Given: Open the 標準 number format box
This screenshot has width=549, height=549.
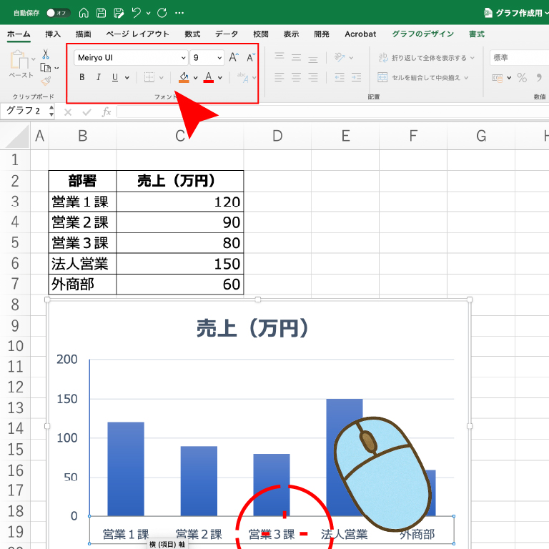Looking at the screenshot, I should pos(520,57).
